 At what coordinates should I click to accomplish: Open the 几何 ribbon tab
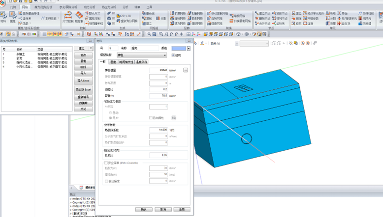tap(13, 7)
